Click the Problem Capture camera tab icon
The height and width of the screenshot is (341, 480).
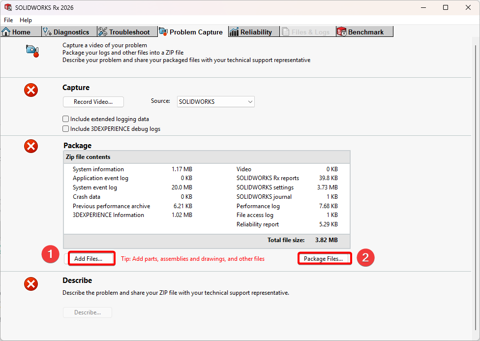(163, 32)
